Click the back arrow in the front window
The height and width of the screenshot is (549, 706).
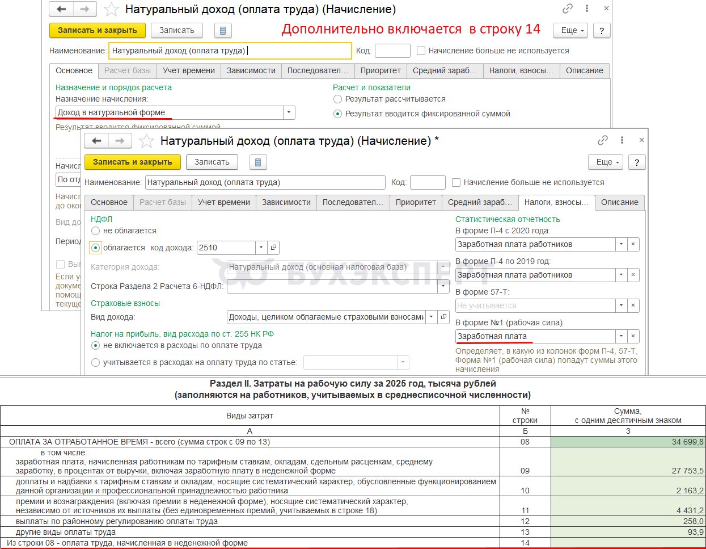pos(97,141)
